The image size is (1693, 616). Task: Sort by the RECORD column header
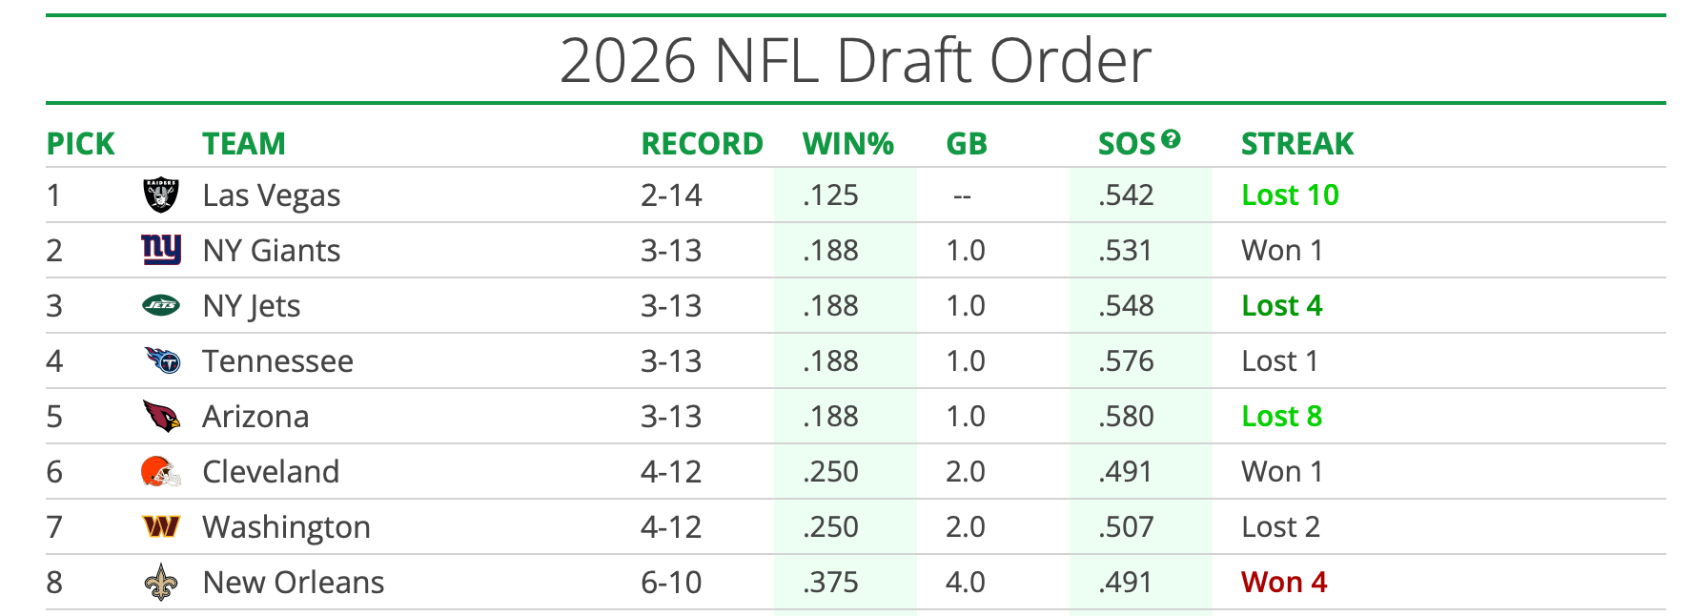(702, 144)
